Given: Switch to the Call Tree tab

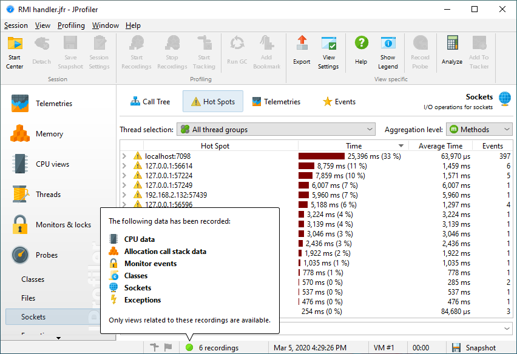Looking at the screenshot, I should coord(150,102).
